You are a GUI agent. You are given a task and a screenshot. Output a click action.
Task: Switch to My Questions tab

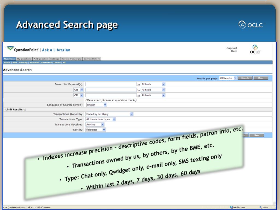click(x=24, y=59)
